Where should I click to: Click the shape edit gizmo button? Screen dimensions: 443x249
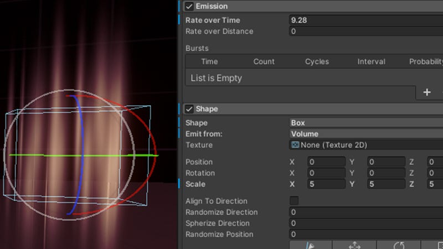tap(310, 245)
